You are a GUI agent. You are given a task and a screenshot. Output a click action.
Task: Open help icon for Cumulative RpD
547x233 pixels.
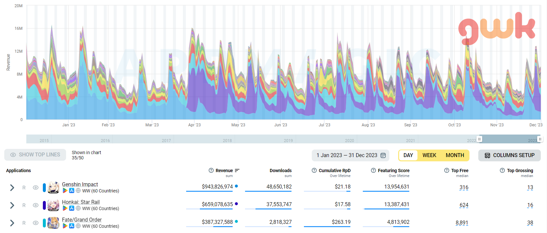click(314, 170)
